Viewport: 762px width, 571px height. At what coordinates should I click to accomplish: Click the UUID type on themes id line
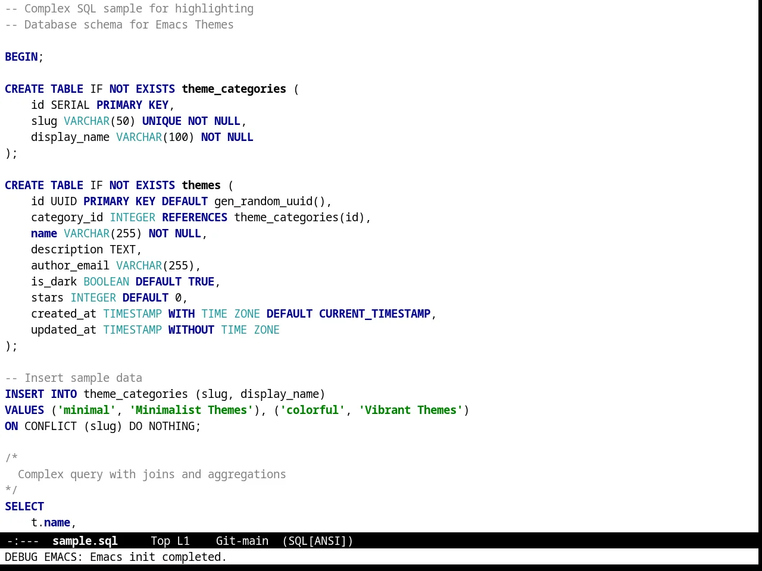coord(64,201)
